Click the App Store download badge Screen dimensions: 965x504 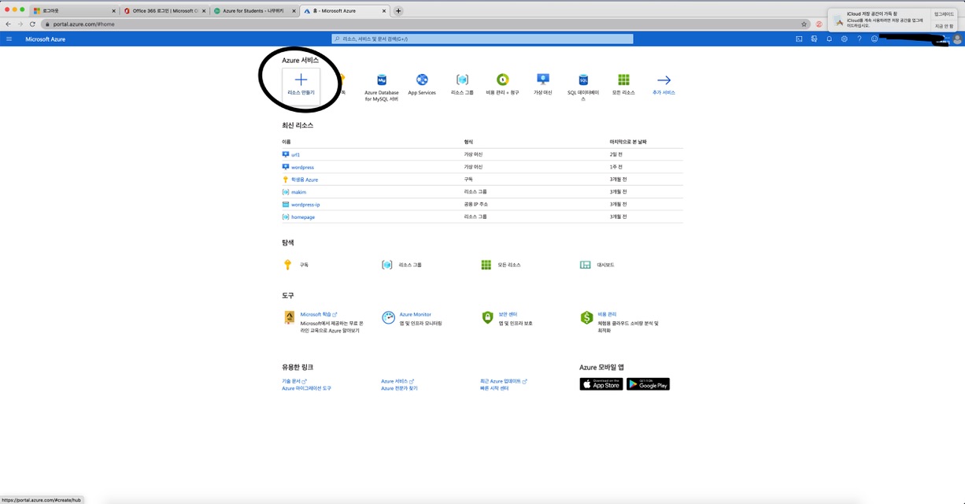click(x=601, y=384)
